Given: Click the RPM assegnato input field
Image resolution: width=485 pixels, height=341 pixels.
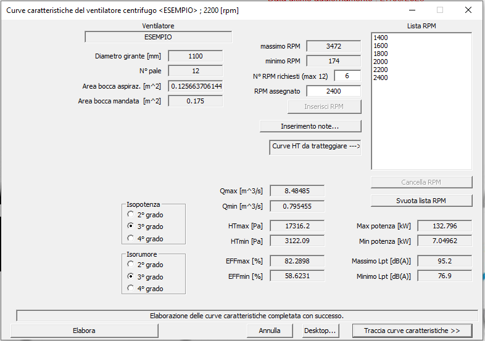Looking at the screenshot, I should click(333, 91).
